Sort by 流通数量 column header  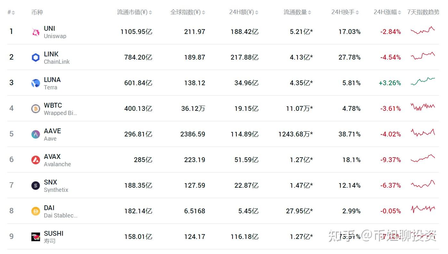point(297,12)
